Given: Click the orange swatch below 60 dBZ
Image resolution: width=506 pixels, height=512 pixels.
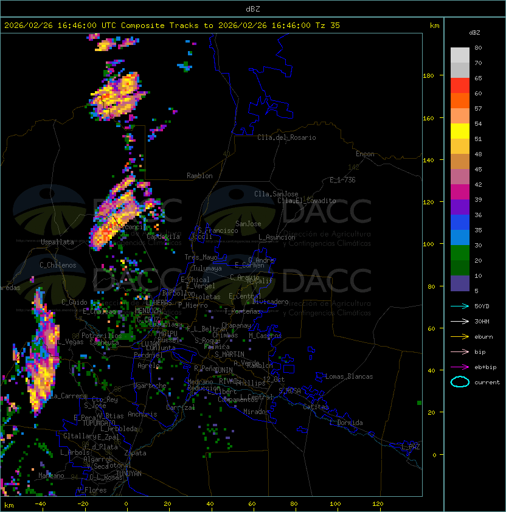Looking at the screenshot, I should click(460, 101).
